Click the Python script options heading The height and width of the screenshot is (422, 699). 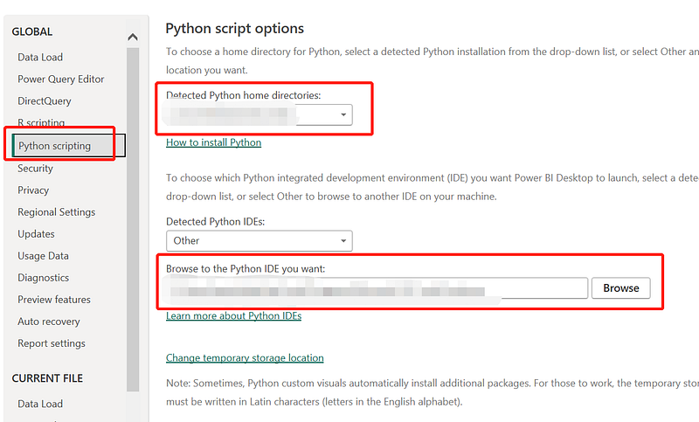coord(234,28)
